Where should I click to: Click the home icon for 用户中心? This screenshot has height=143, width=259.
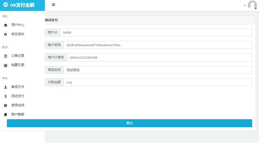coord(6,25)
